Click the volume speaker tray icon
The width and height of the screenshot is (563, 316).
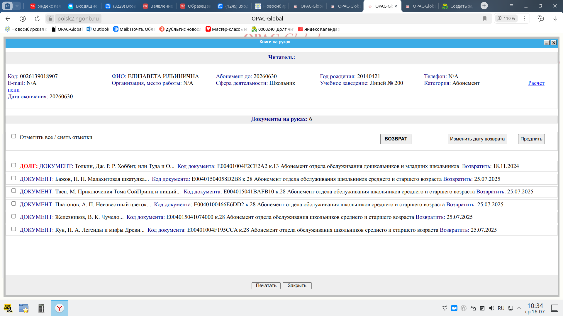click(x=492, y=308)
